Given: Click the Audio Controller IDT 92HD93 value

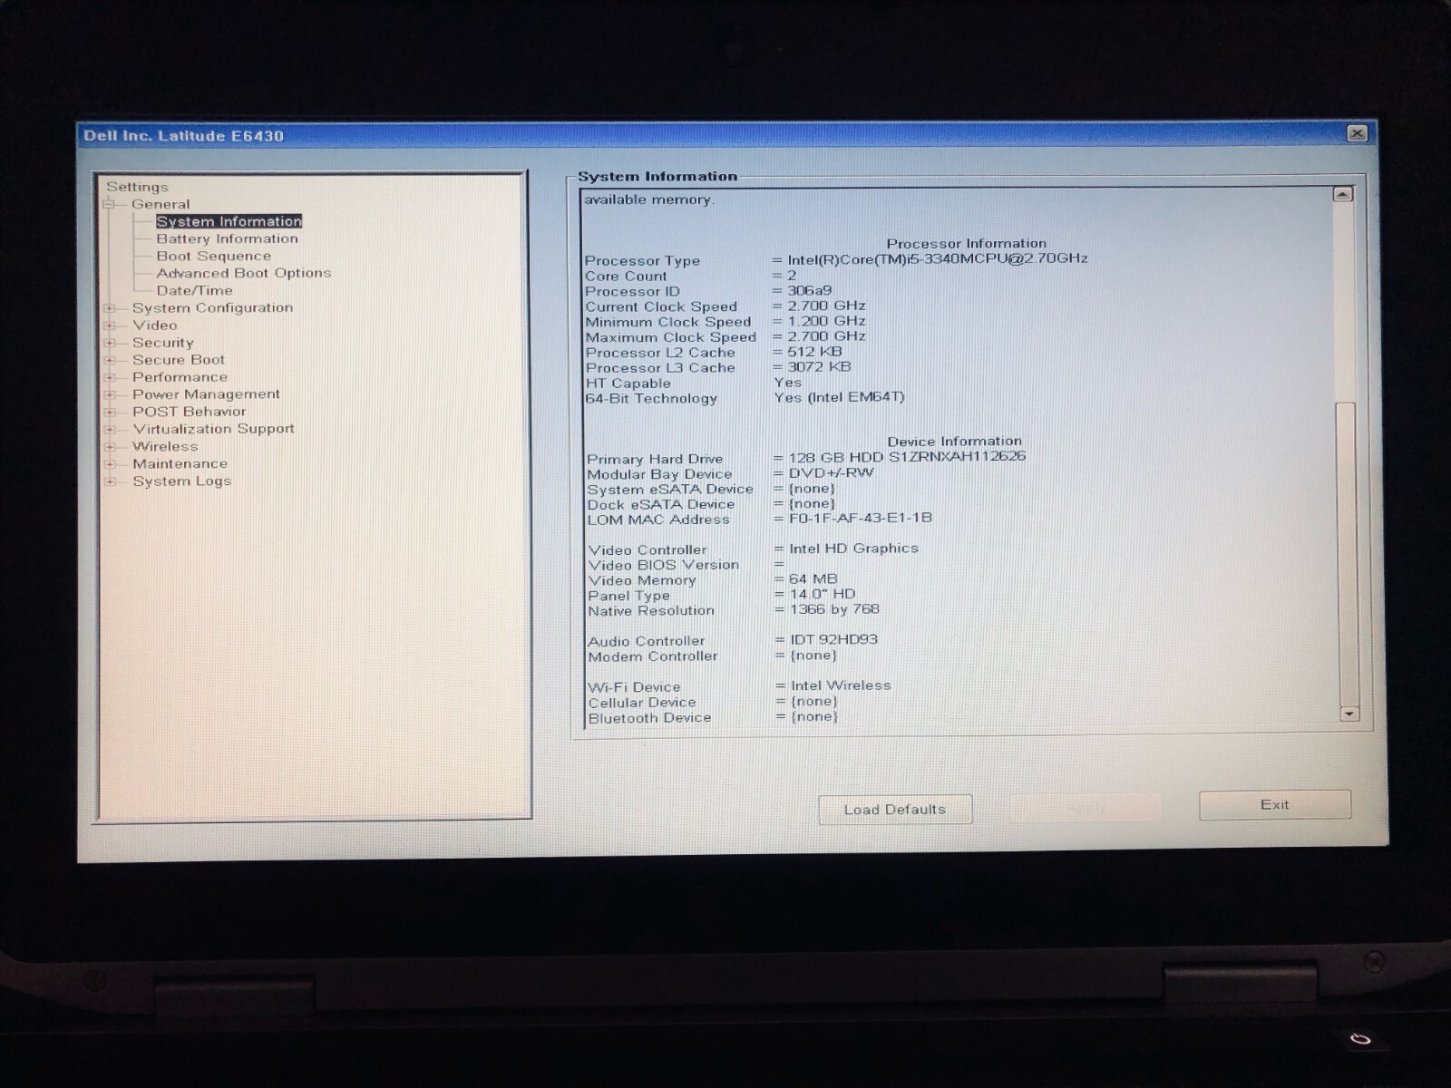Looking at the screenshot, I should (x=833, y=639).
